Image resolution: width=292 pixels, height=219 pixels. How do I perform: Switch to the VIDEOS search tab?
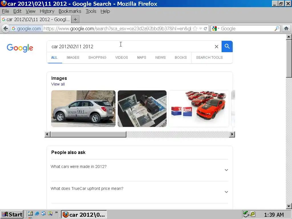121,58
